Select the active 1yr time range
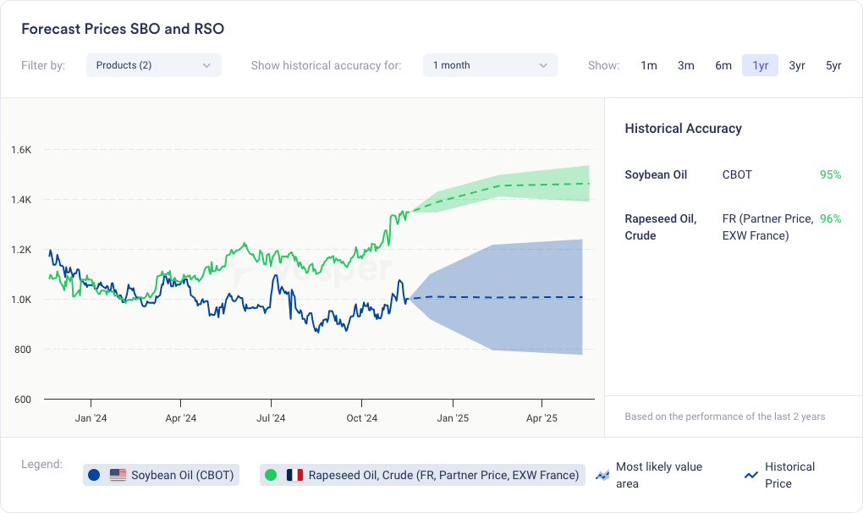This screenshot has width=863, height=513. tap(760, 65)
